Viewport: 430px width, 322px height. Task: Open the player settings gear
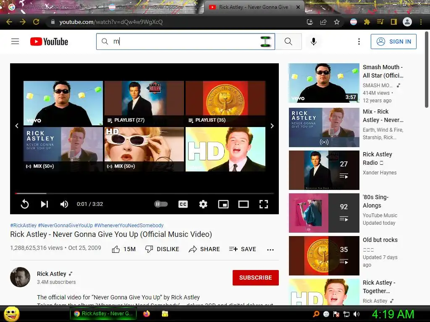point(203,204)
